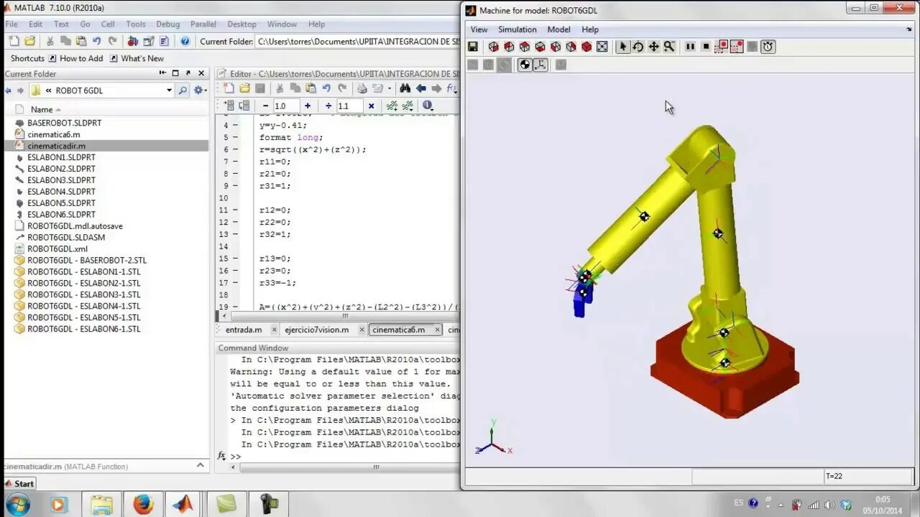Click minus decrement button next to 1.0

[x=264, y=106]
